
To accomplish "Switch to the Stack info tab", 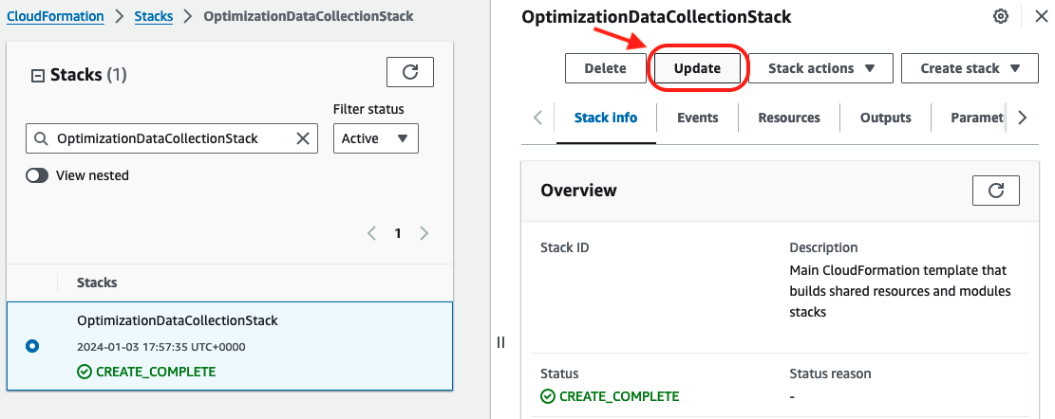I will coord(606,118).
